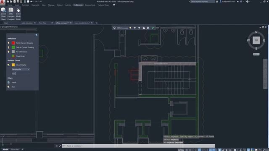269x151 pixels.
Task: Click the Autodesk App Store cart icon
Action: [x=238, y=2]
